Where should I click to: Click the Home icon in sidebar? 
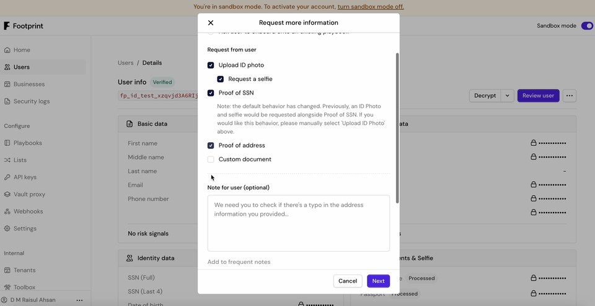[7, 50]
